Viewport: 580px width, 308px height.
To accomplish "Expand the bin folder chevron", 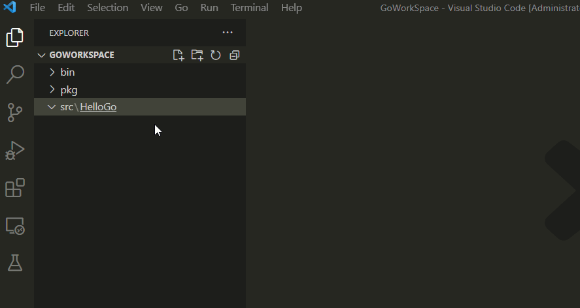I will click(52, 72).
